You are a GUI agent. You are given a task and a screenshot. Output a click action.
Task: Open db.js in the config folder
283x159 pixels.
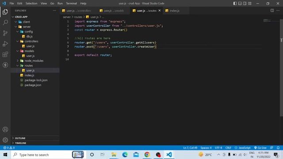point(35,36)
